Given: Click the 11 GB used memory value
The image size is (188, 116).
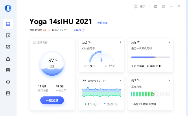Looking at the screenshot, I should pyautogui.click(x=42, y=86).
